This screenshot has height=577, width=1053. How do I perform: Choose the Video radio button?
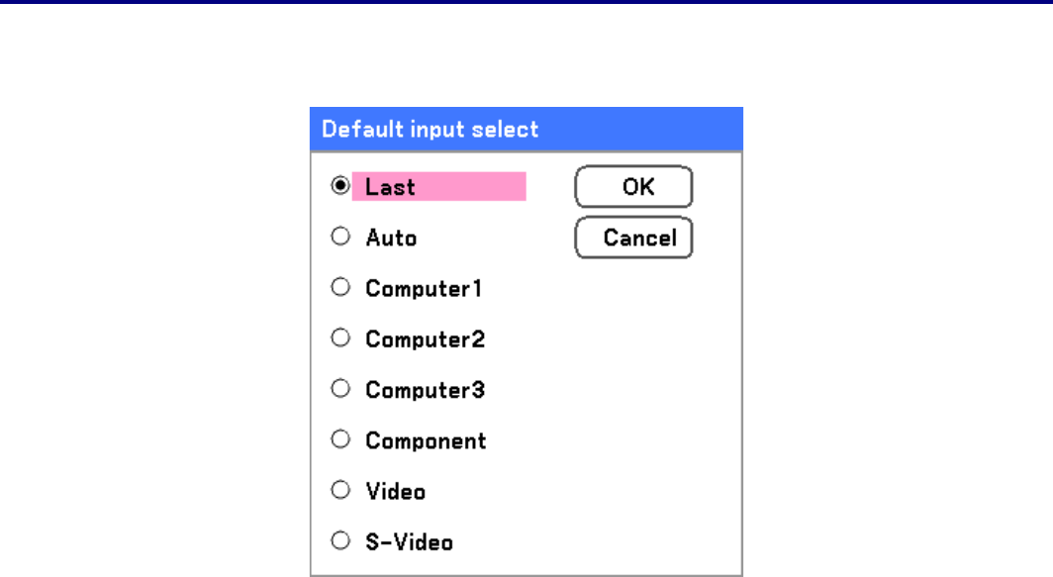click(x=340, y=491)
